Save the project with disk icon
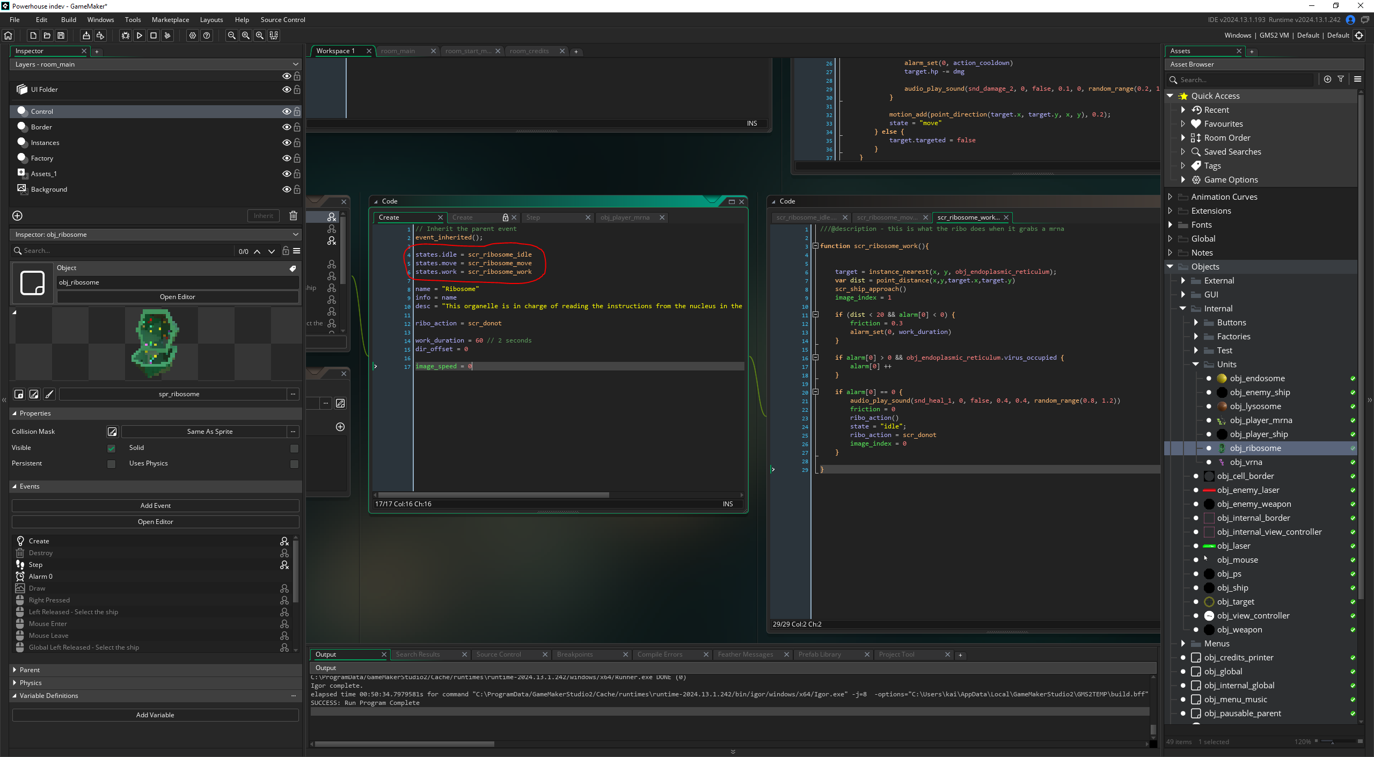The width and height of the screenshot is (1374, 757). [x=61, y=35]
